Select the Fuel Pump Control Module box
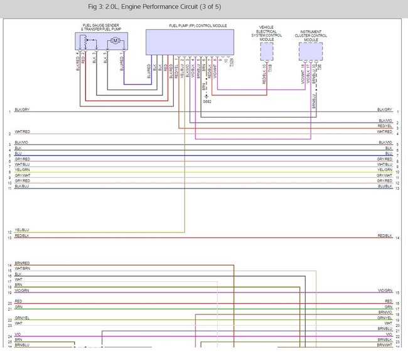This screenshot has width=408, height=352. click(190, 42)
